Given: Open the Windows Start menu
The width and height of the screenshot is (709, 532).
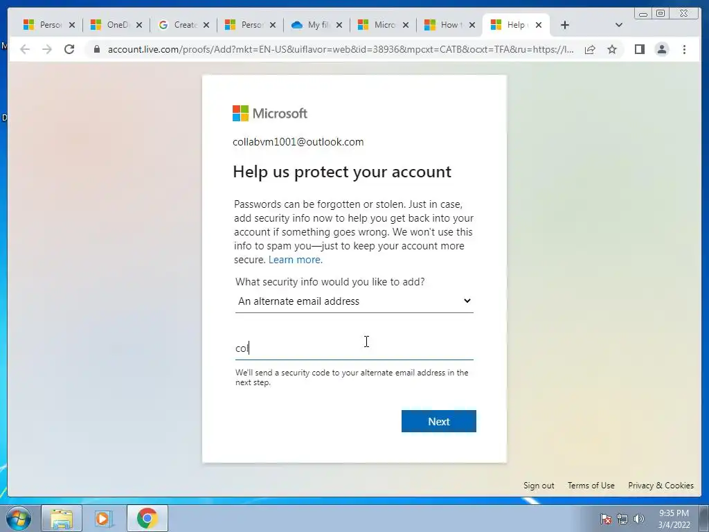Looking at the screenshot, I should coord(19,518).
